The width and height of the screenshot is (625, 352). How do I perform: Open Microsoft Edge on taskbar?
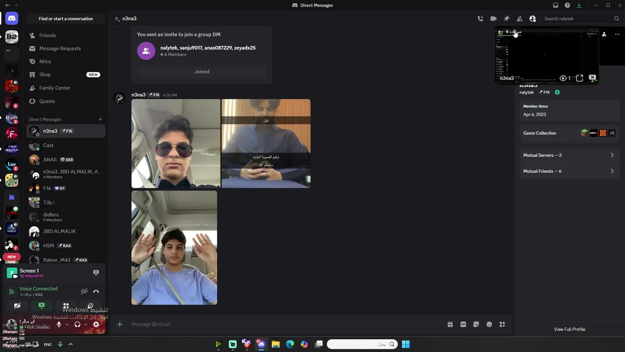tap(290, 344)
